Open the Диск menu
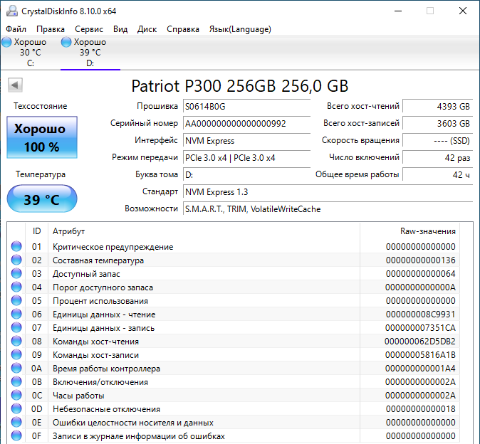Screen dimensions: 480x444 [147, 29]
